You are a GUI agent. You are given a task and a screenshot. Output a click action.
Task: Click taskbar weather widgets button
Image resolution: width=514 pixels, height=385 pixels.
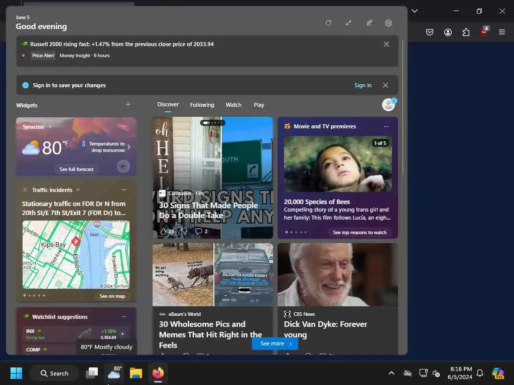(x=114, y=373)
